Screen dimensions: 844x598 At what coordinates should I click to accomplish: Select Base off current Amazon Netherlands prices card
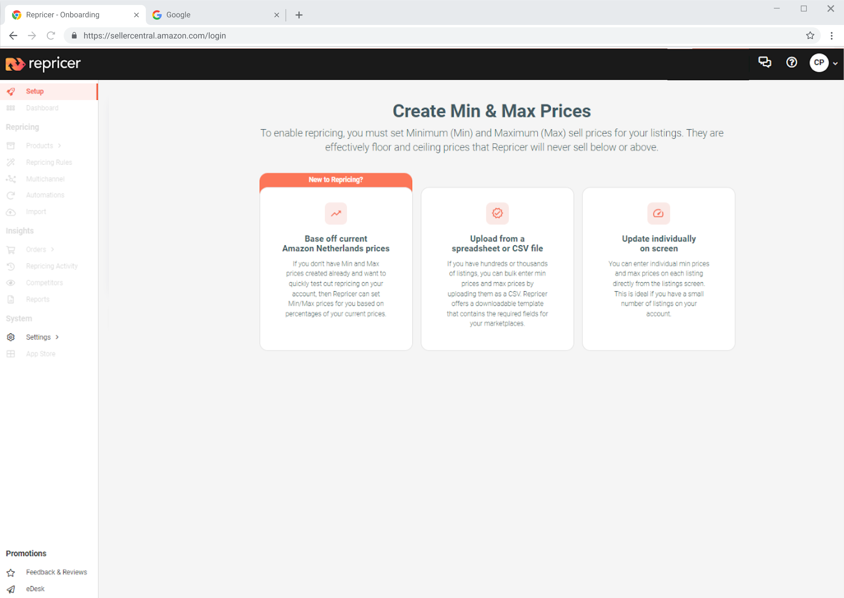pos(336,269)
